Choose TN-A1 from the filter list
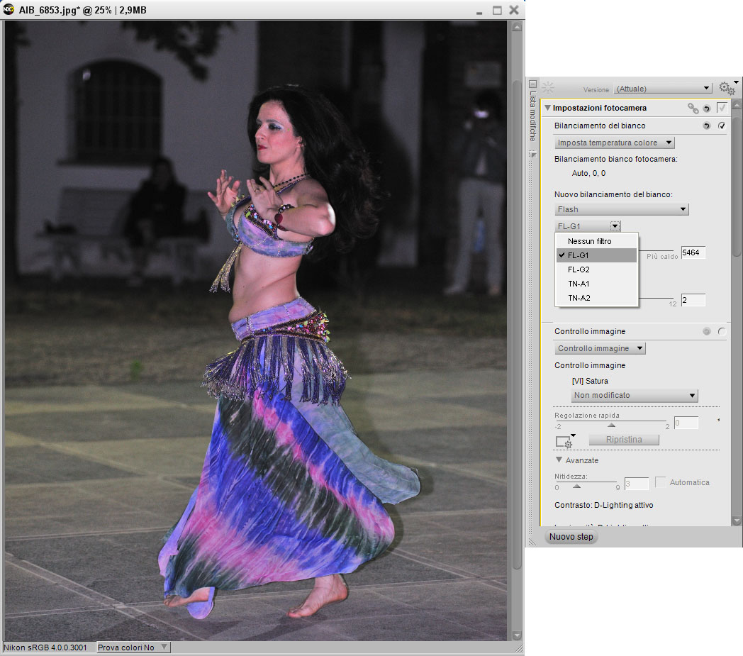The image size is (743, 656). click(x=596, y=284)
